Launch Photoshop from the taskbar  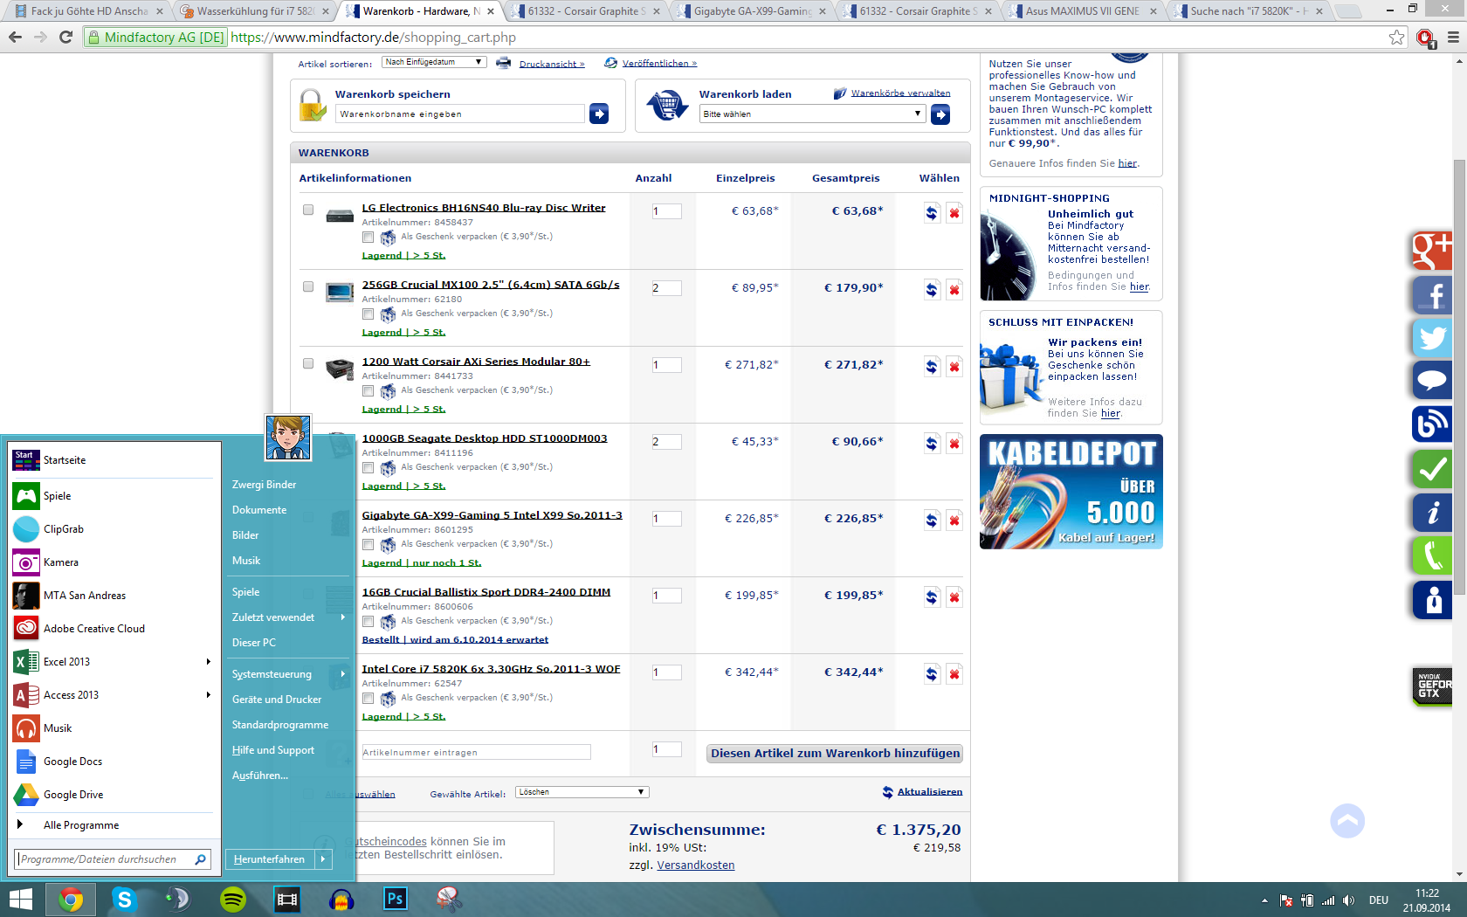coord(396,899)
